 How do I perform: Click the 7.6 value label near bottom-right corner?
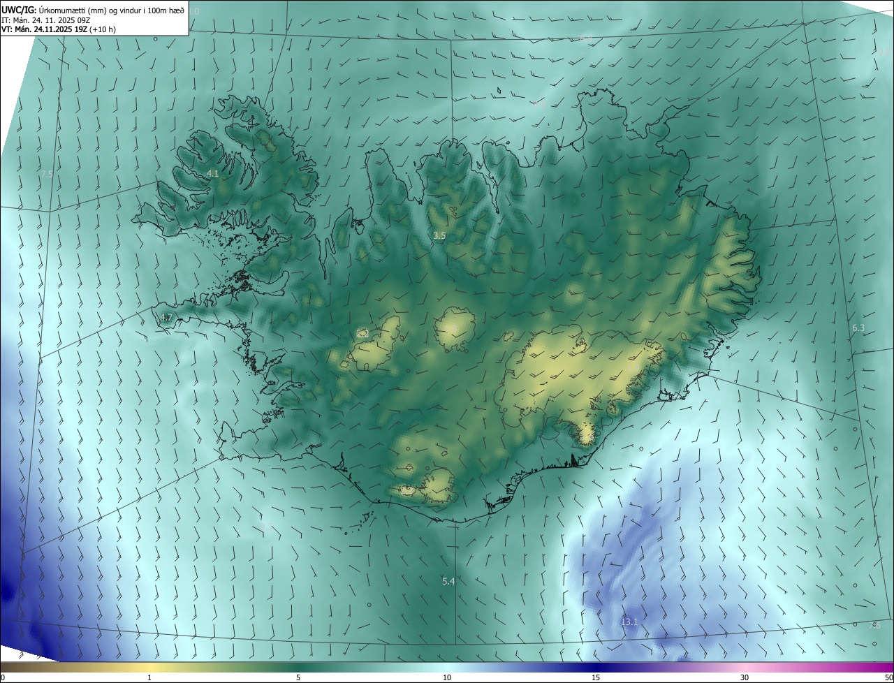tap(874, 626)
